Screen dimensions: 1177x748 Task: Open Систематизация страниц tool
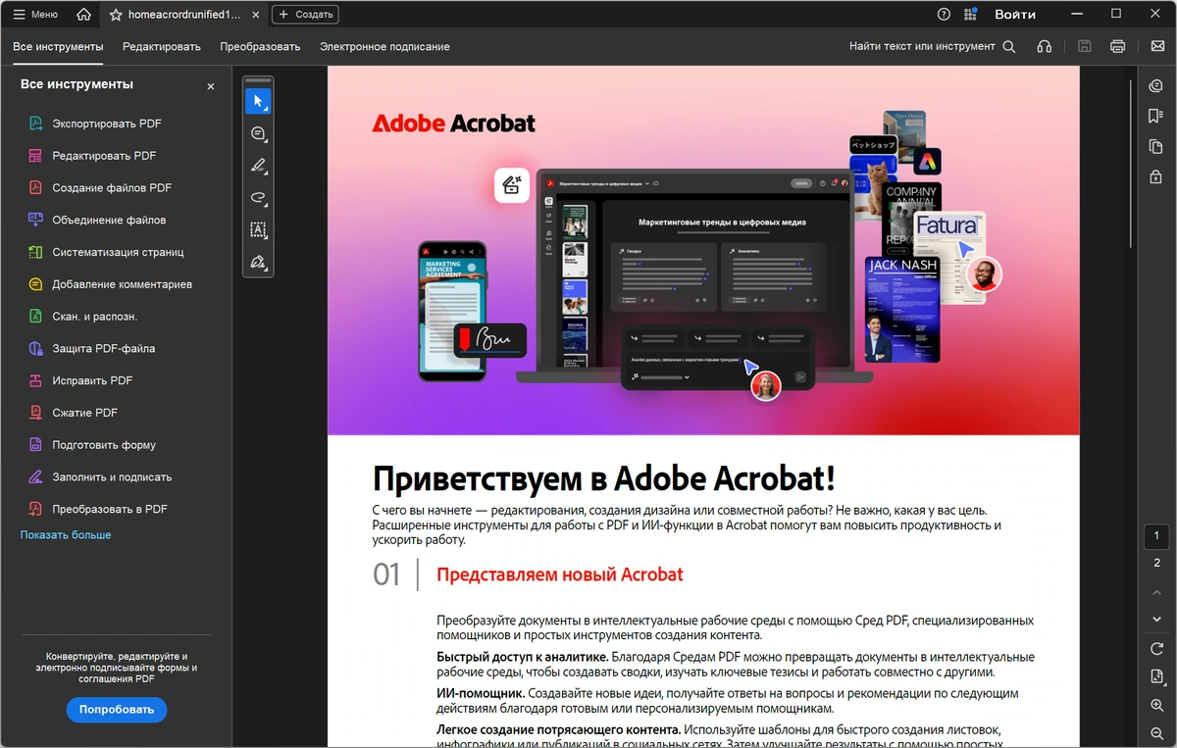click(104, 252)
